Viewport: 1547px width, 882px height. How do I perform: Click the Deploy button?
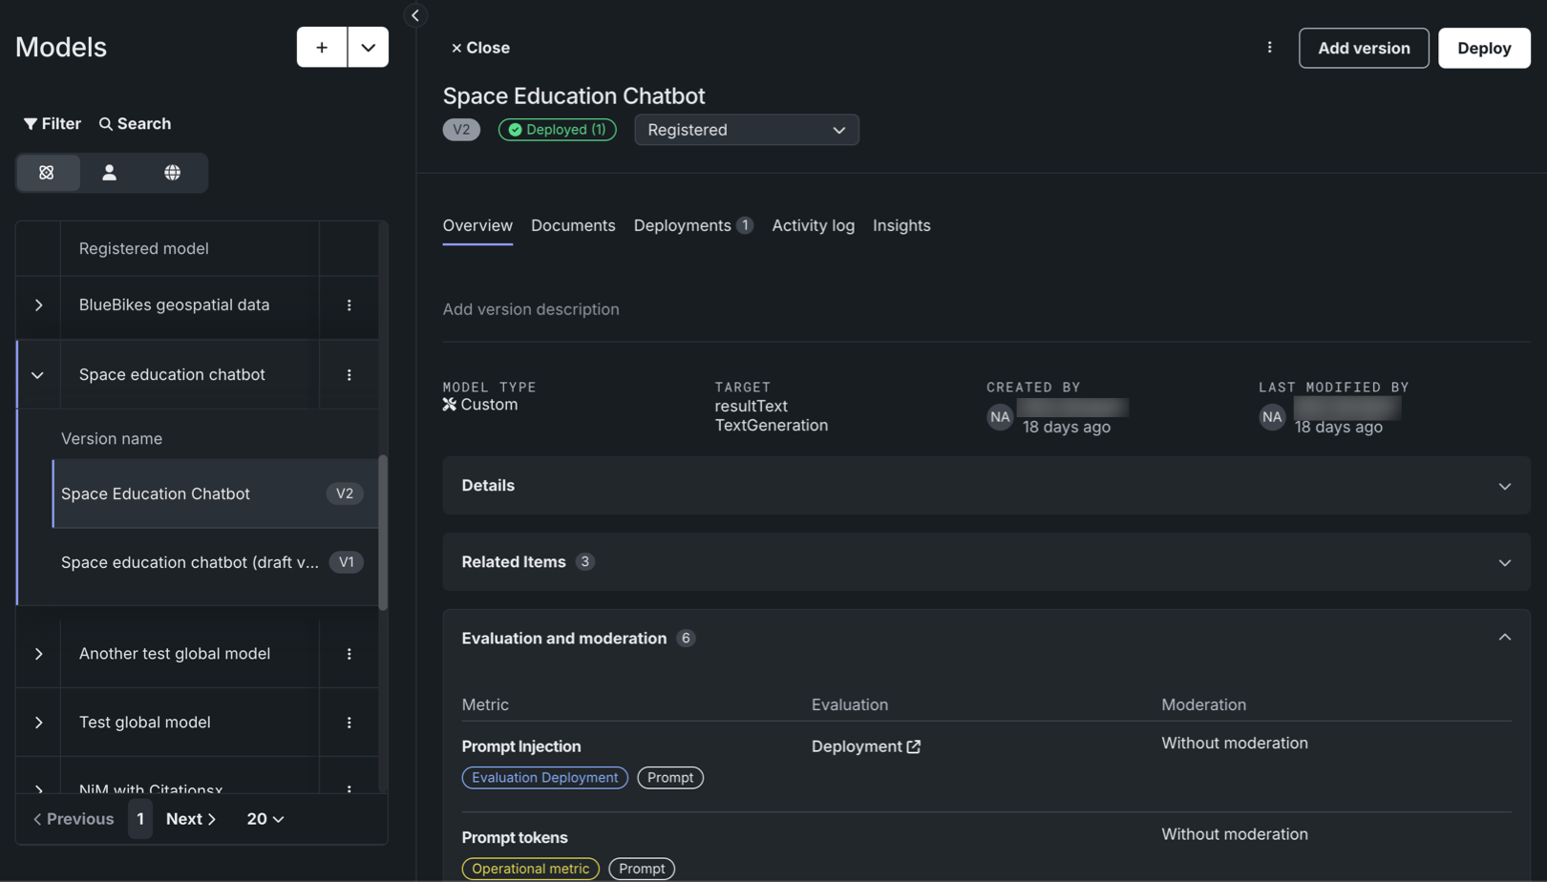[1483, 48]
